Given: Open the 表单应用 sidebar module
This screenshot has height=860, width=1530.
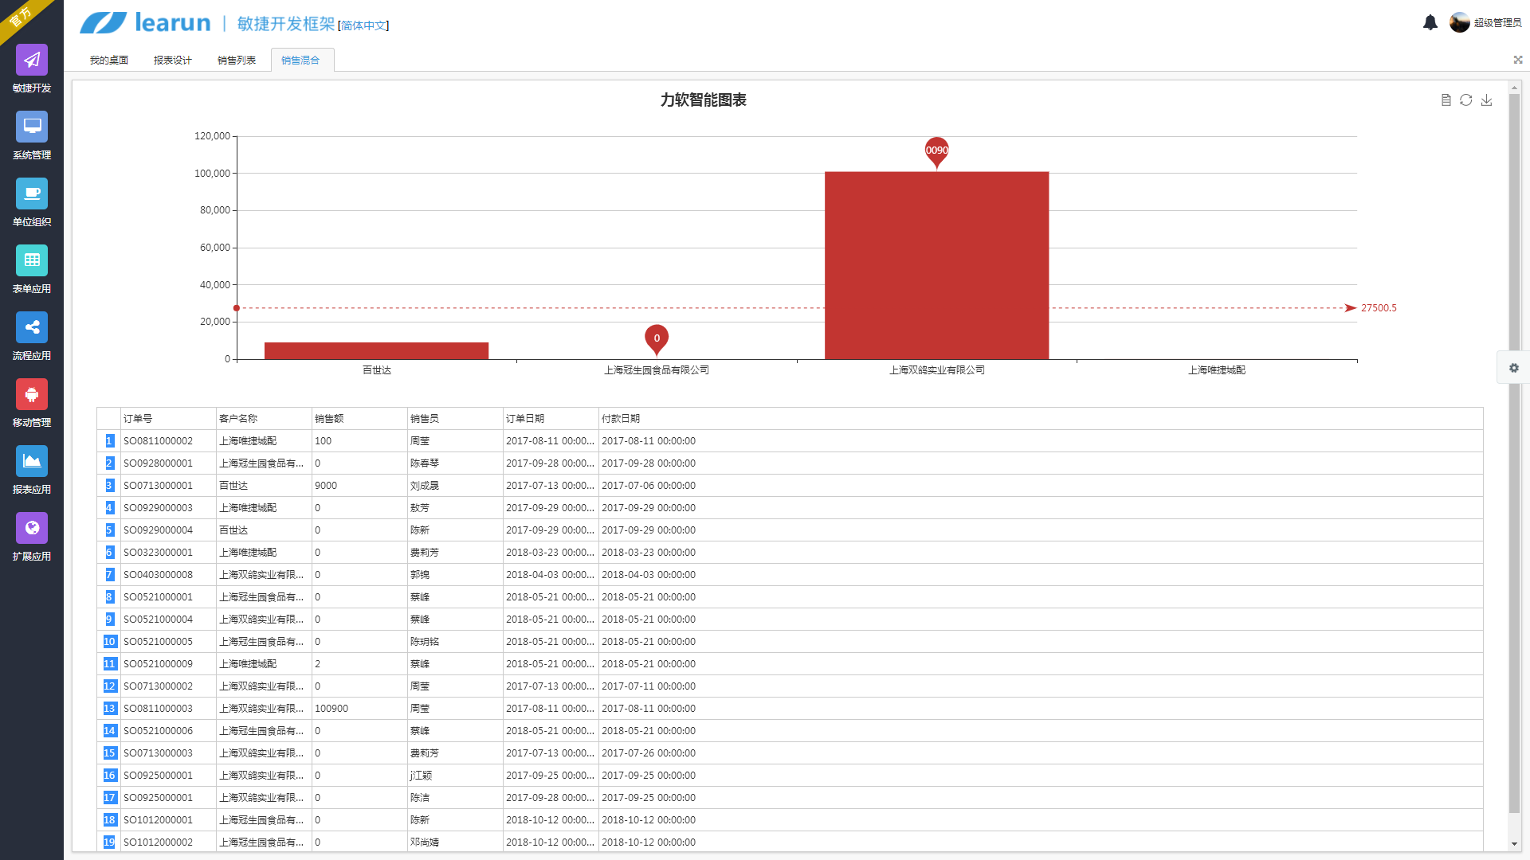Looking at the screenshot, I should [x=32, y=271].
